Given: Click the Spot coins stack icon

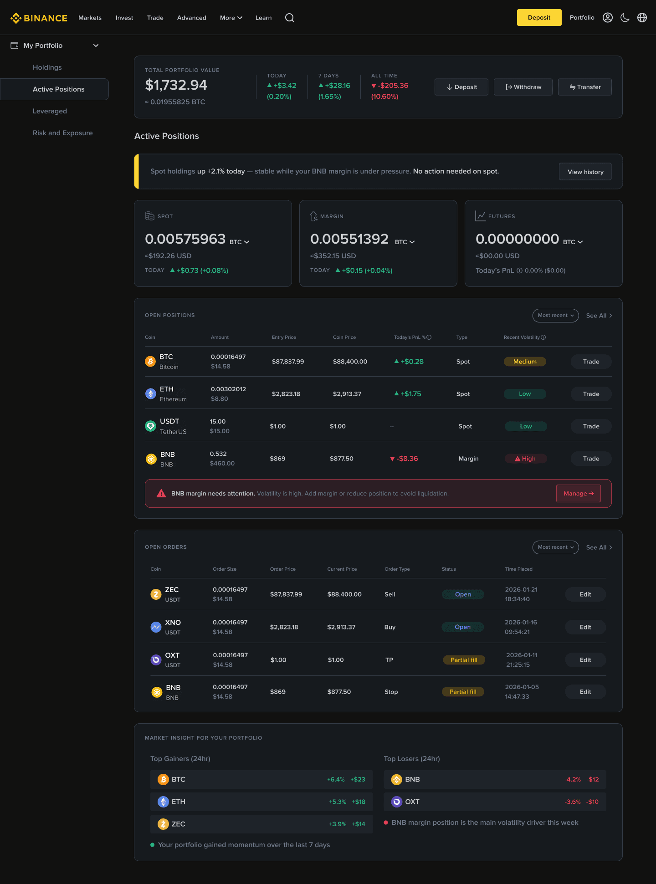Looking at the screenshot, I should tap(149, 216).
